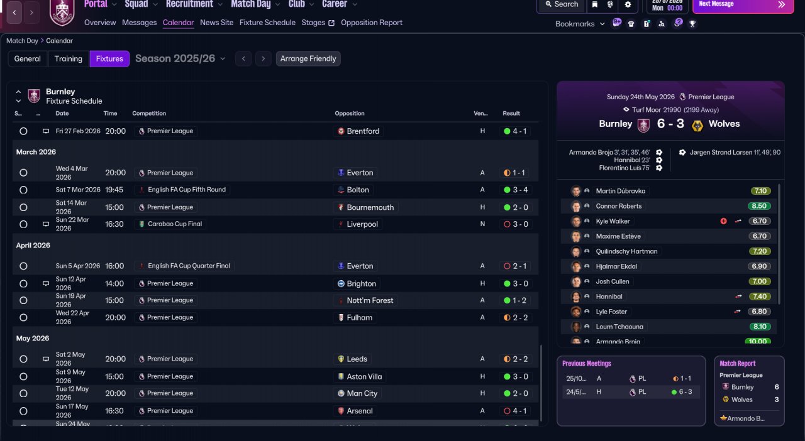Image resolution: width=805 pixels, height=441 pixels.
Task: Select the circle on Bolton FA Cup row
Action: tap(23, 190)
